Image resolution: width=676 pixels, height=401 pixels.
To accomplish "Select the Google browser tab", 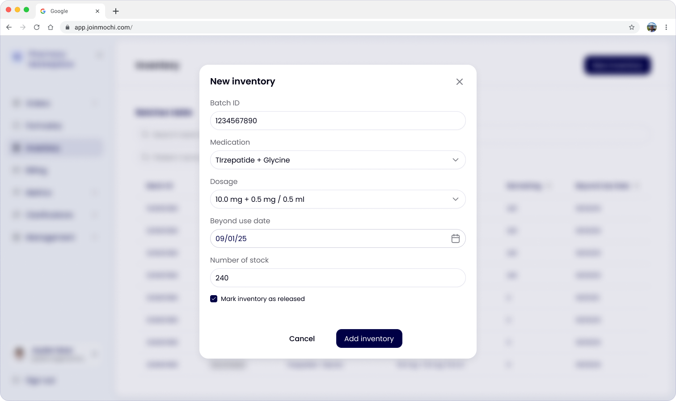I will tap(70, 11).
